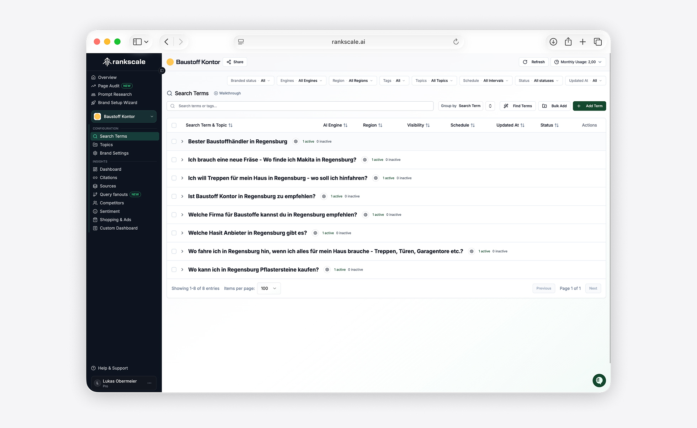The width and height of the screenshot is (697, 428).
Task: Check the Pflastersteine kaufen row
Action: tap(174, 269)
